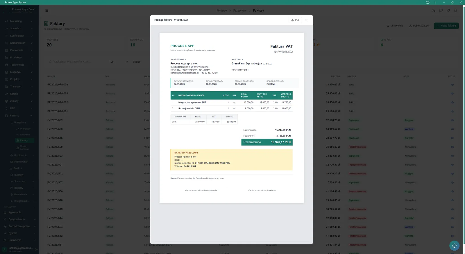Viewport: 465px width, 254px height.
Task: Click the Produkcja factory icon in sidebar
Action: point(6,58)
